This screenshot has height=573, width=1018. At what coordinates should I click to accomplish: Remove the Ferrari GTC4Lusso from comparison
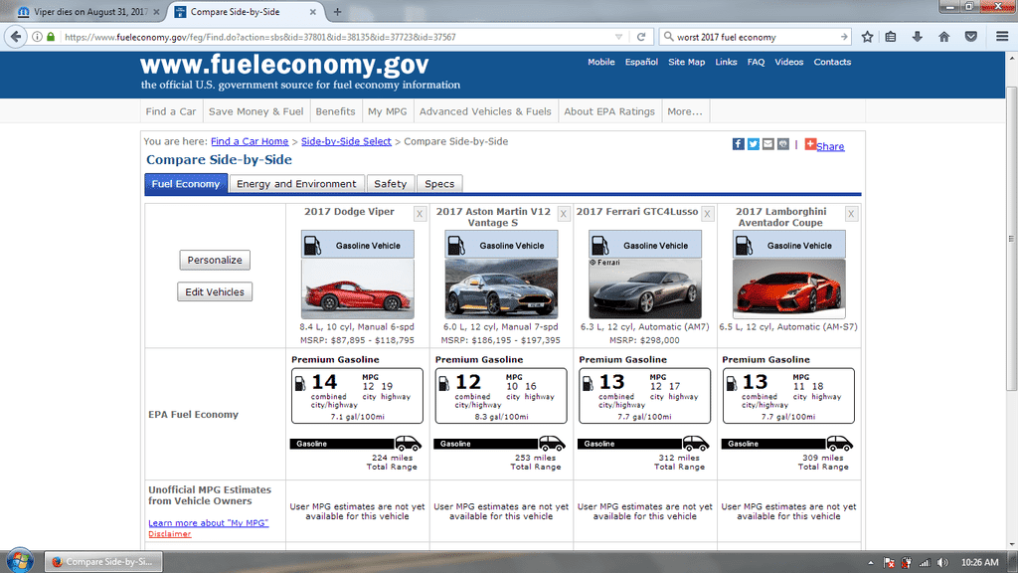[708, 214]
